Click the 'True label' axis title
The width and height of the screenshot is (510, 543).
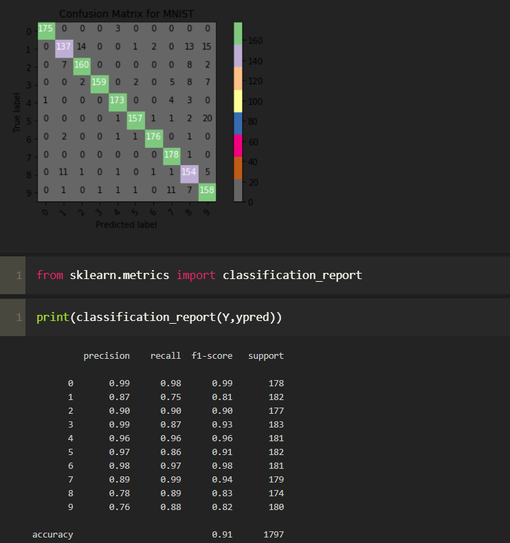coord(16,113)
